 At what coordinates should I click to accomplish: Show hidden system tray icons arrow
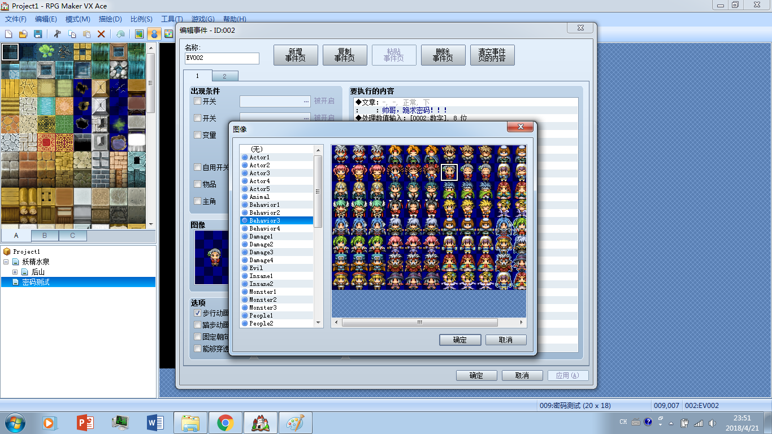pyautogui.click(x=671, y=423)
